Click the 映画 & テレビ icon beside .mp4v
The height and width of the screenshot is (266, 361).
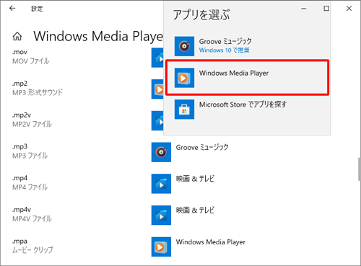click(161, 215)
